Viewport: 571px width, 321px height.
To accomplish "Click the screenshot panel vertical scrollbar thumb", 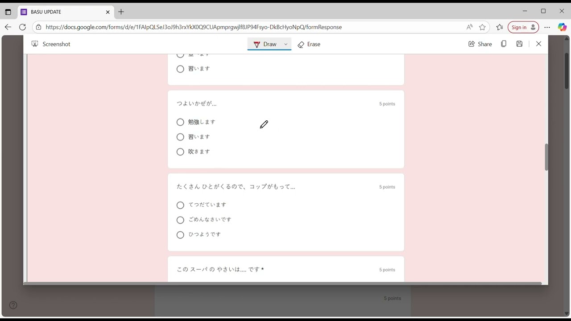I will (x=546, y=157).
